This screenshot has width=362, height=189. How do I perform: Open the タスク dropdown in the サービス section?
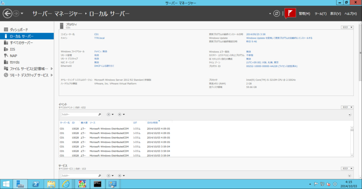(347, 169)
